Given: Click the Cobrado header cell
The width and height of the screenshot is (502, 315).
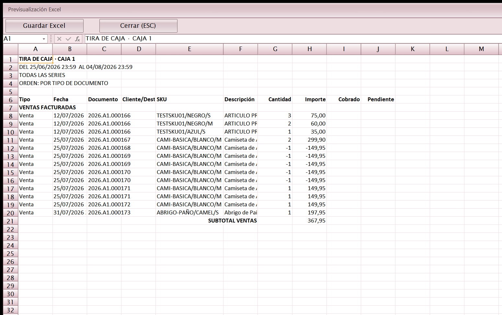Looking at the screenshot, I should click(x=344, y=99).
